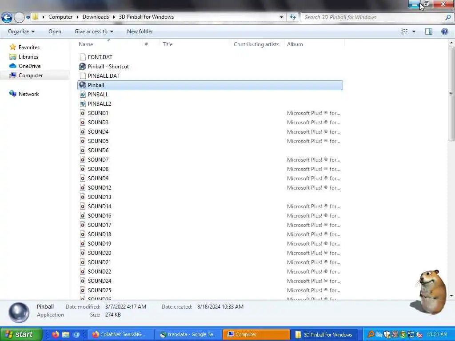The height and width of the screenshot is (341, 455).
Task: Click the scrollbar down arrow
Action: pos(451,296)
